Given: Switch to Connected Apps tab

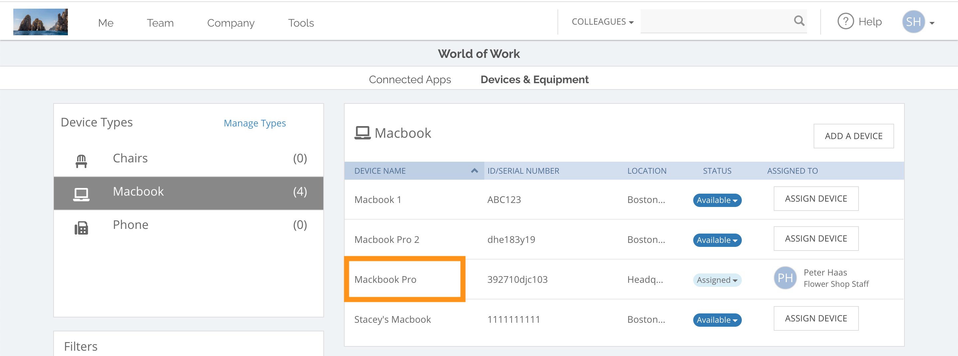Looking at the screenshot, I should tap(409, 79).
